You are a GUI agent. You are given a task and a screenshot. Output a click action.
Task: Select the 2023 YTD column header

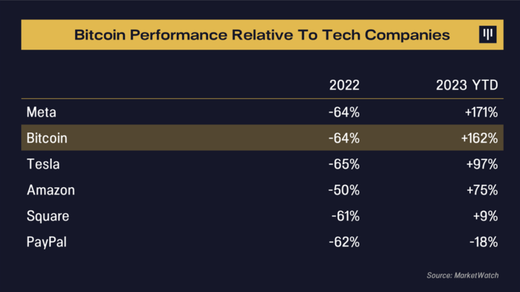467,85
